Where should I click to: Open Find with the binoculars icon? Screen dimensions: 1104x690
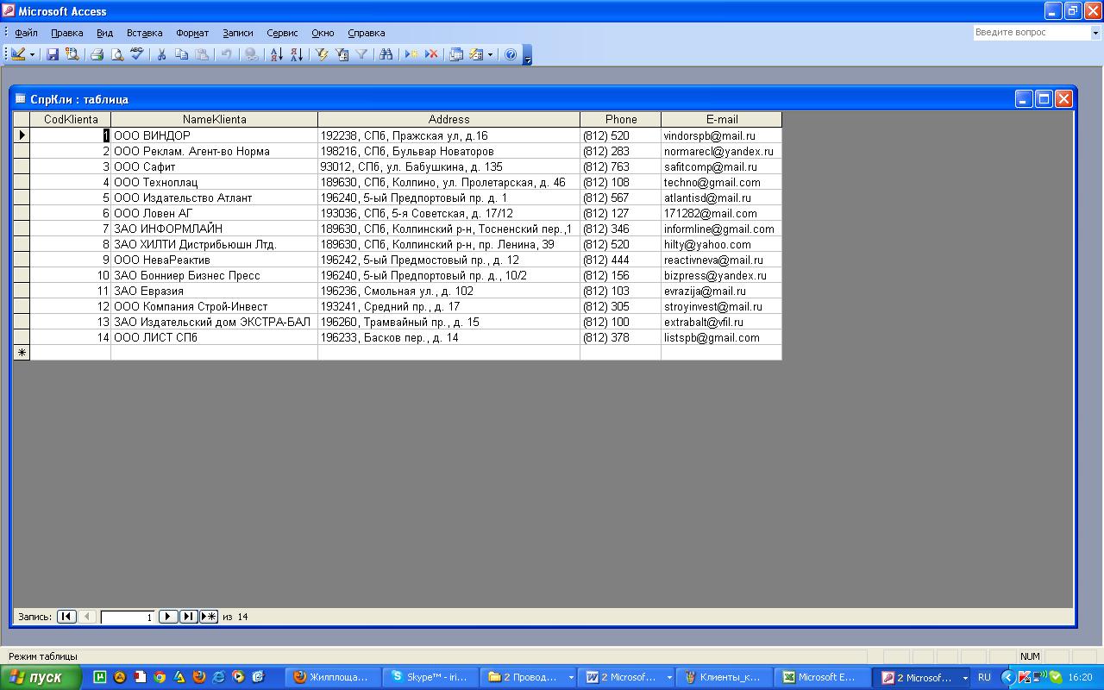386,54
